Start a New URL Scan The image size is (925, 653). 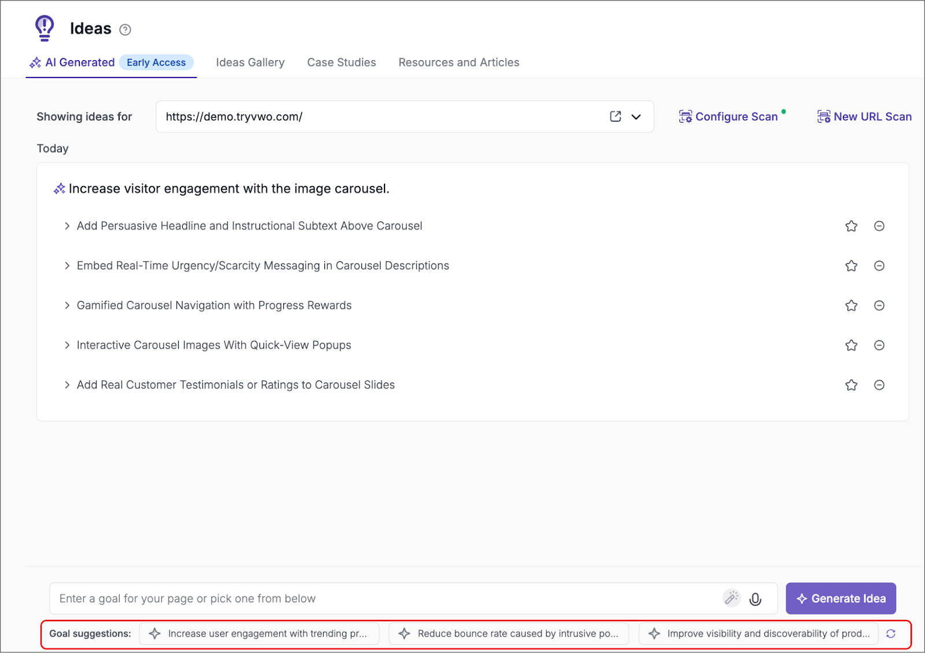[x=864, y=117]
